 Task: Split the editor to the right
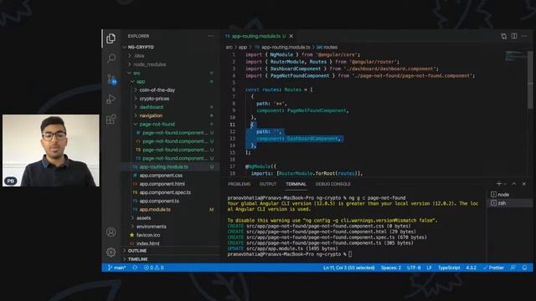(x=513, y=36)
